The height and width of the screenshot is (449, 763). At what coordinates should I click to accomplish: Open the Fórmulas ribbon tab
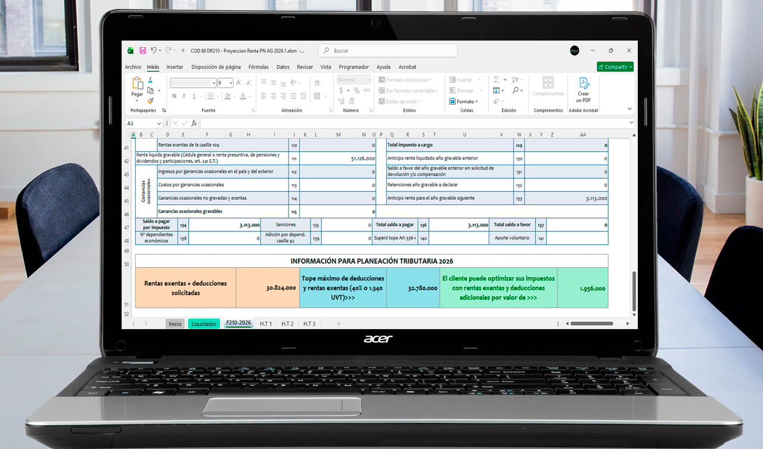(x=258, y=67)
